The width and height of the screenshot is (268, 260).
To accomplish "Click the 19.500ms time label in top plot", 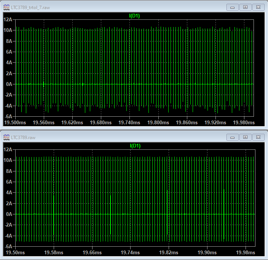I will [x=15, y=122].
